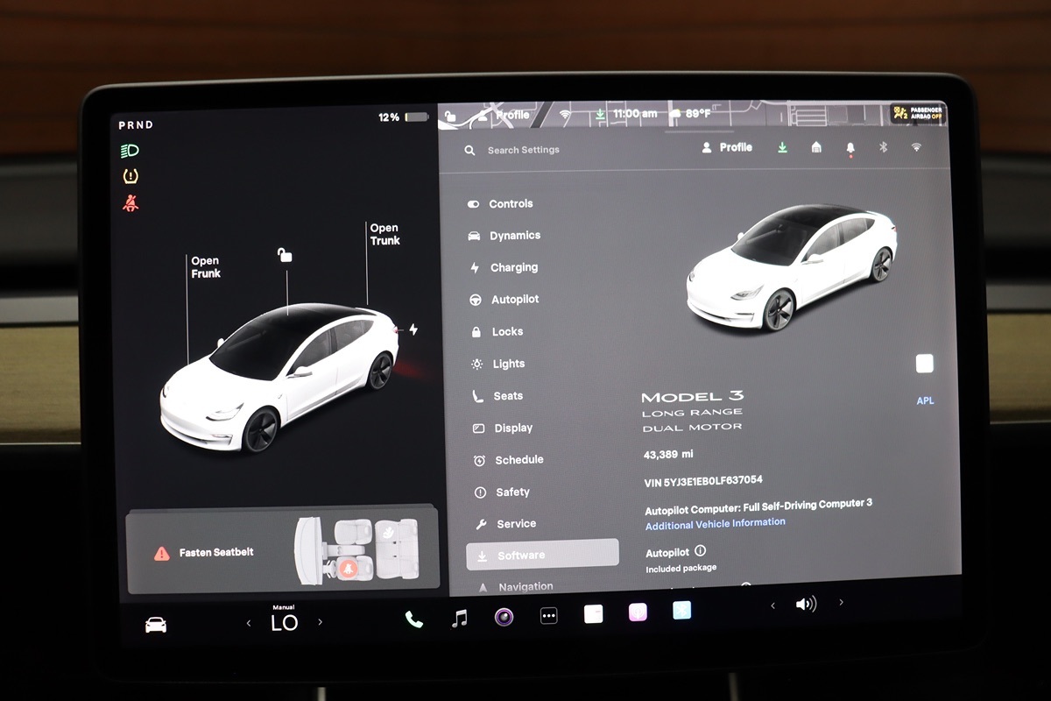Tap the unlock padlock above the car
Image resolution: width=1051 pixels, height=701 pixels.
[x=285, y=255]
